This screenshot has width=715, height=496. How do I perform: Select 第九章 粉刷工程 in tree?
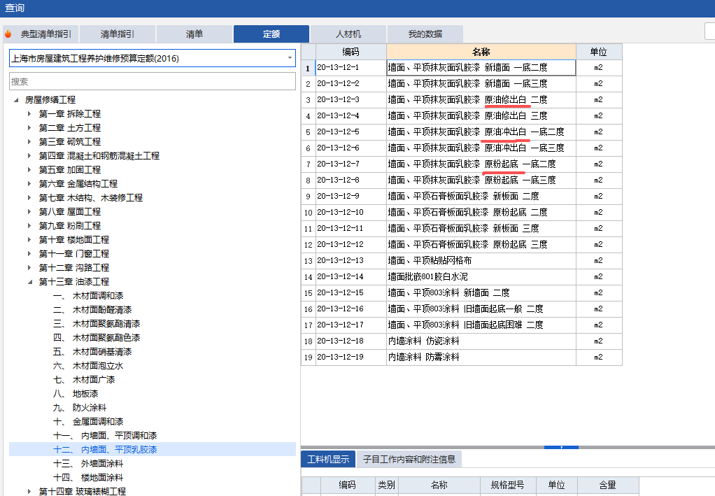pos(70,226)
